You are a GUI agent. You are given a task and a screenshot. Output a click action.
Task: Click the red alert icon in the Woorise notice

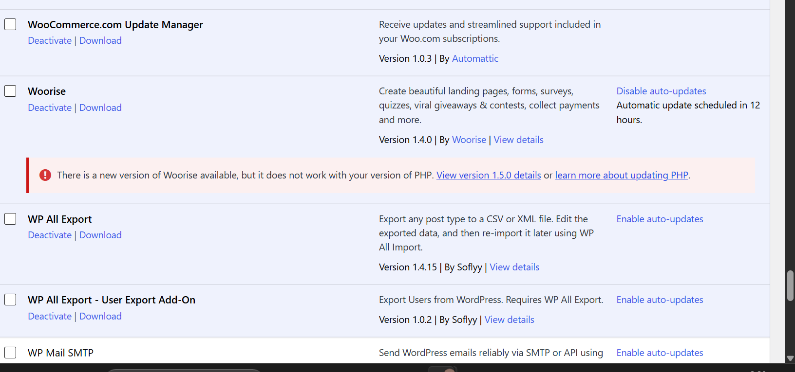[45, 175]
